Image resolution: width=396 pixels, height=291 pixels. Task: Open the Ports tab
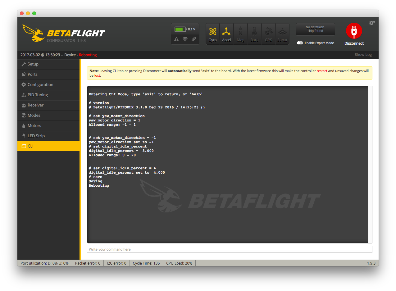coord(48,75)
